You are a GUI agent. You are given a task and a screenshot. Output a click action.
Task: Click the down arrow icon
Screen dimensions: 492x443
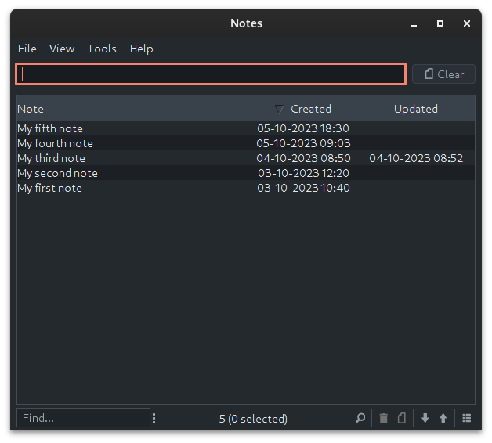[425, 418]
